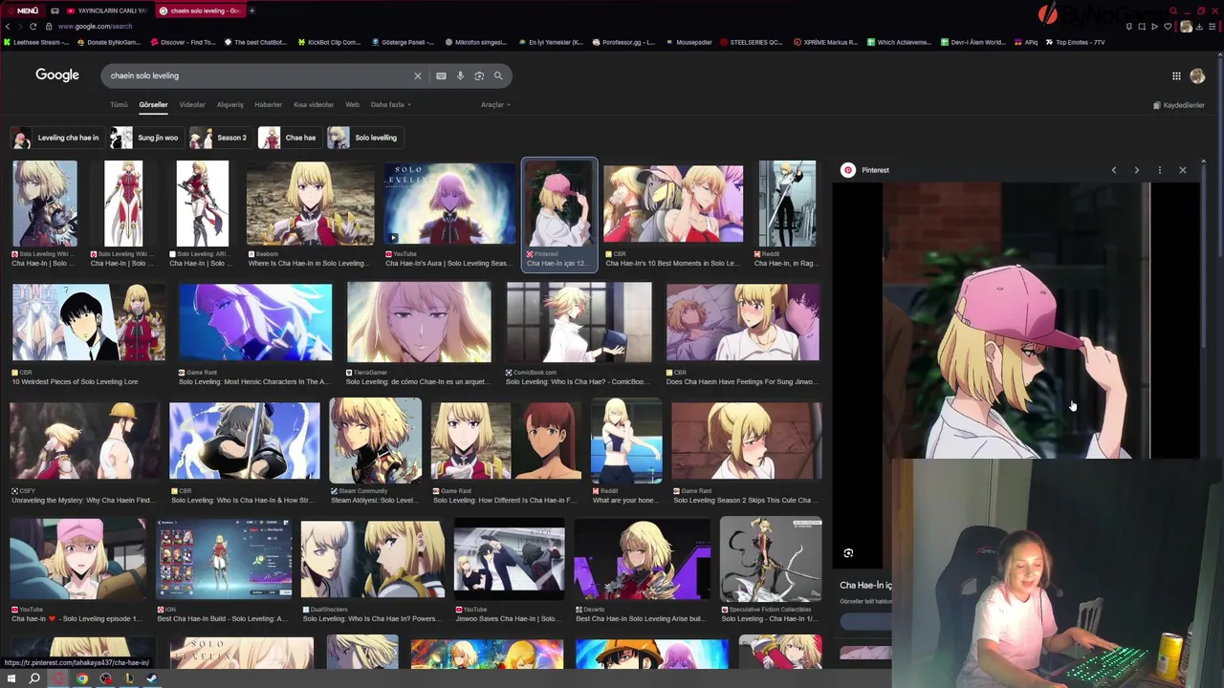Switch to the Web tab

coord(352,104)
